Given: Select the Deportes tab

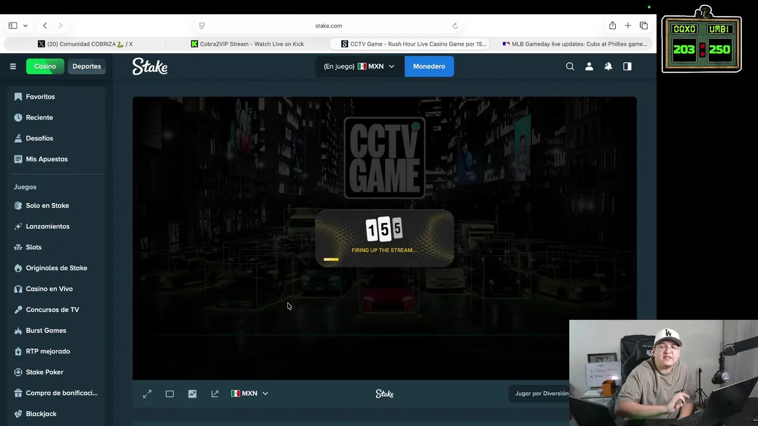Looking at the screenshot, I should tap(86, 66).
